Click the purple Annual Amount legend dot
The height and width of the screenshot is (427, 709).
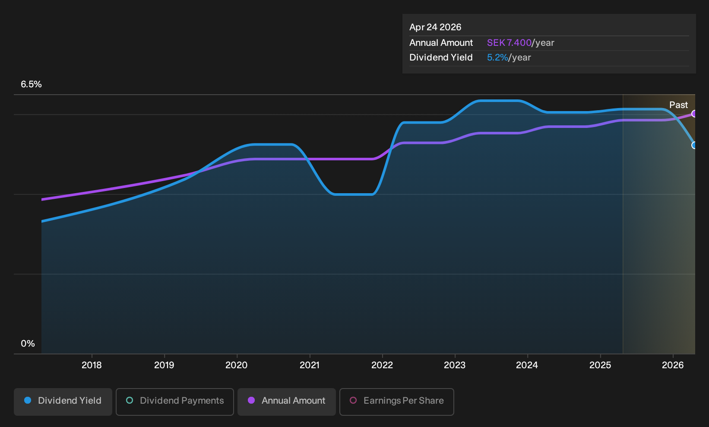251,400
